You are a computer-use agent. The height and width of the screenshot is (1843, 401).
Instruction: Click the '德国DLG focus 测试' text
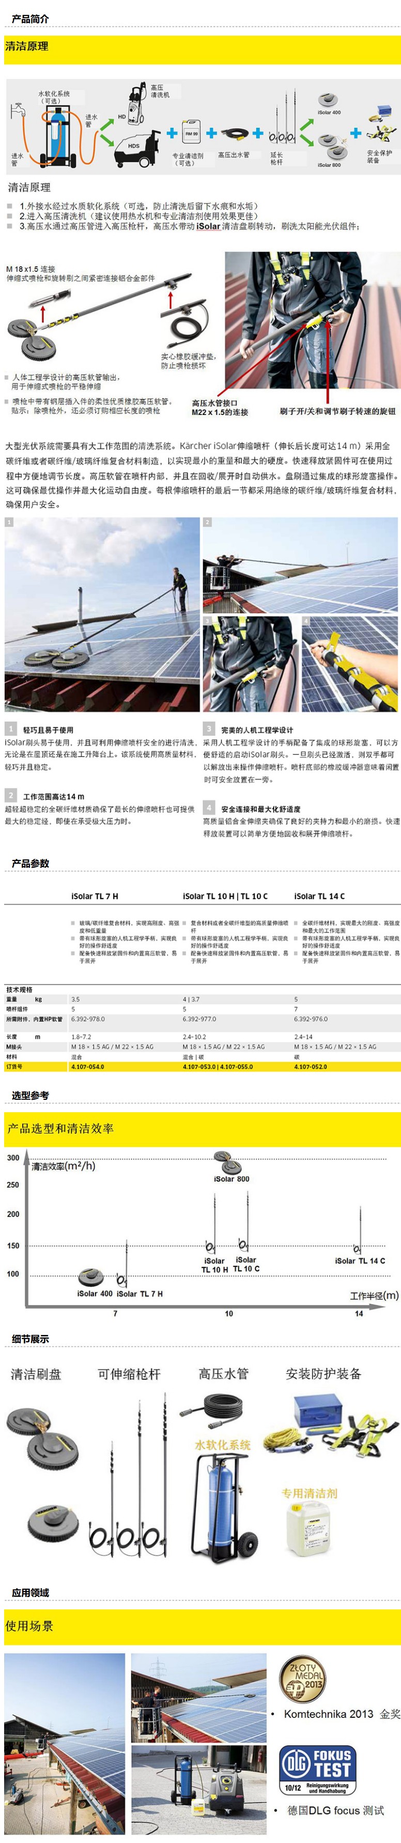click(336, 1810)
